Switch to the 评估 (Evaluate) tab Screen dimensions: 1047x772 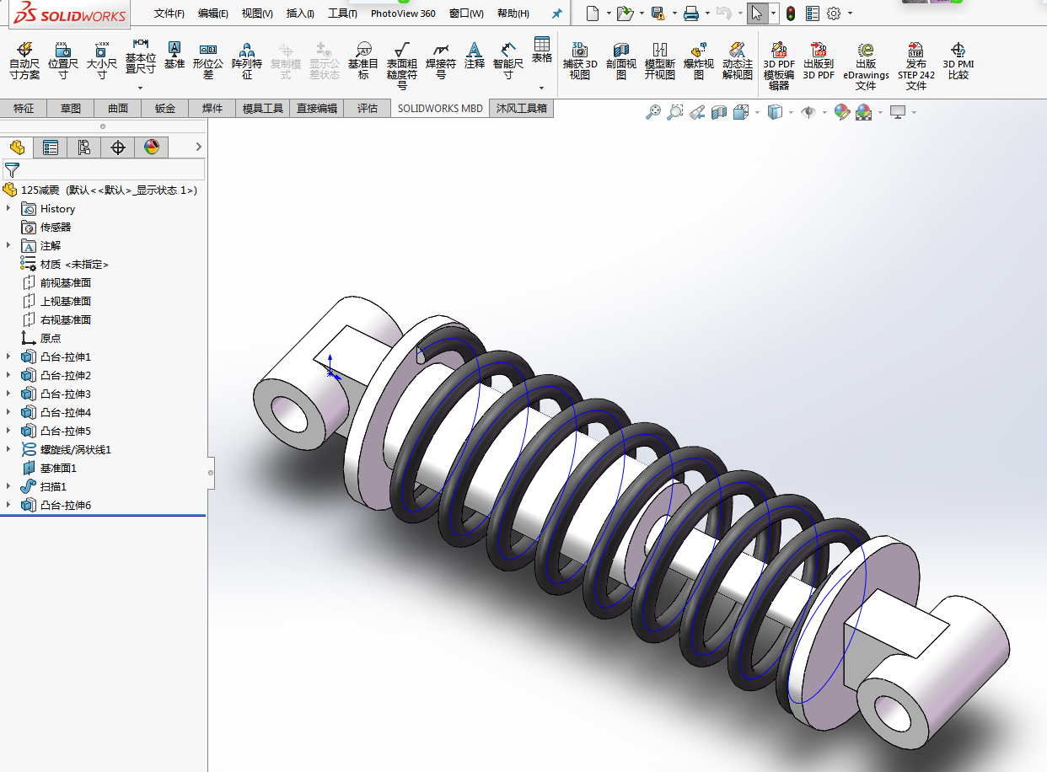(368, 108)
